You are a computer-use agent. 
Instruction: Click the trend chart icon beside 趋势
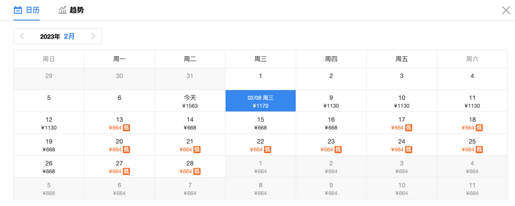tap(62, 10)
